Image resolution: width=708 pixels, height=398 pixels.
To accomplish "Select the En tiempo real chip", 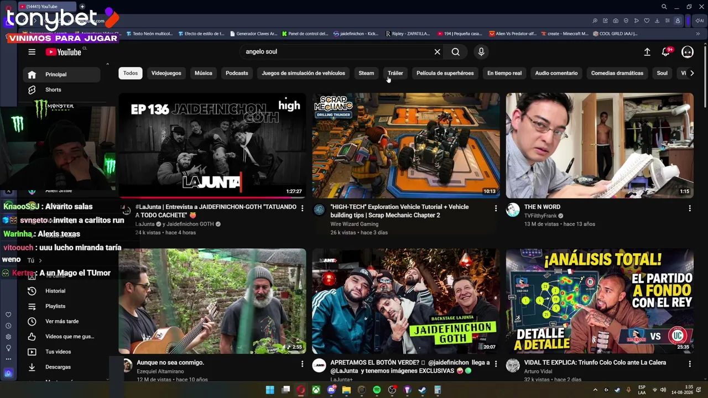I will click(504, 73).
